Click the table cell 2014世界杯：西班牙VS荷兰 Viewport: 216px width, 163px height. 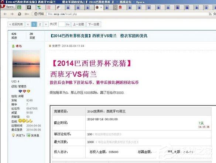106,111
